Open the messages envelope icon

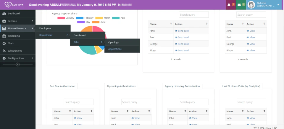(239, 5)
